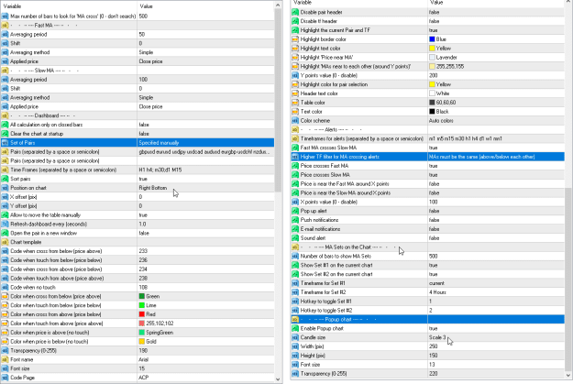Viewport: 573px width, 384px height.
Task: Click the icon beside 'Hotkey to toggle Set #1'
Action: (x=295, y=302)
